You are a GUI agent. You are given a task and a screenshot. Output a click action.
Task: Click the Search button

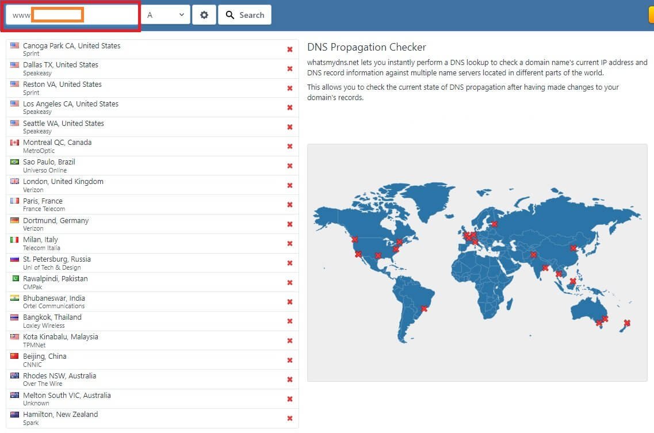click(x=245, y=15)
